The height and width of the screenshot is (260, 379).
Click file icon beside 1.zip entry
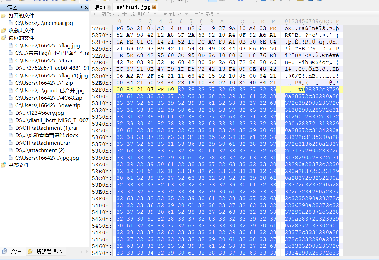(10, 83)
